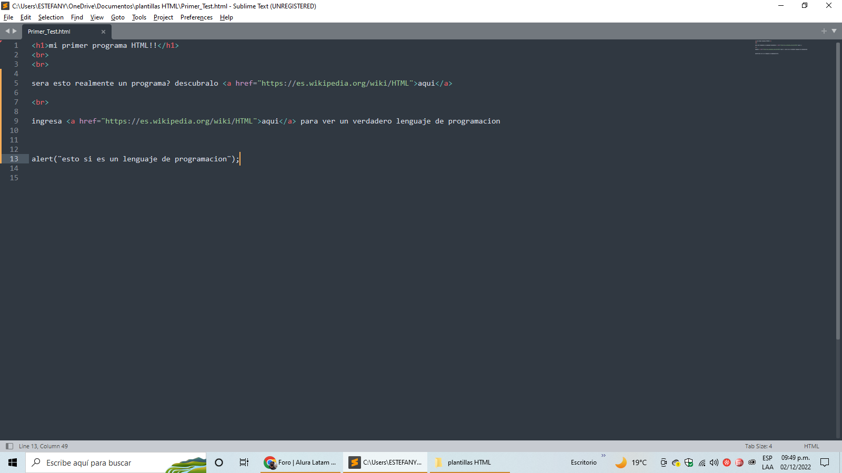Screen dimensions: 842x473
Task: Click the Meet Now camera tray icon
Action: click(664, 462)
